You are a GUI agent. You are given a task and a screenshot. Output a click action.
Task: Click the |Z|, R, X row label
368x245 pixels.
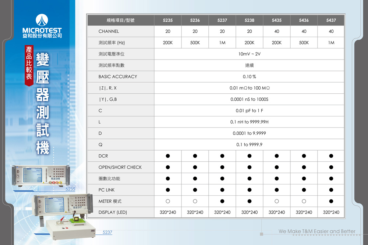pyautogui.click(x=108, y=88)
